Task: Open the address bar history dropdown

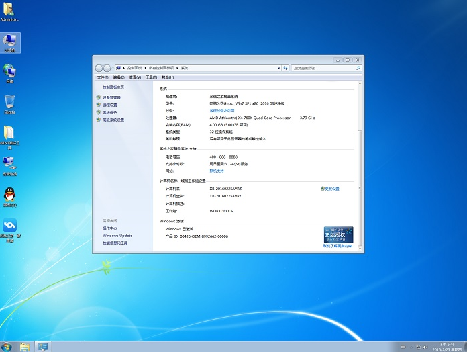Action: coord(278,68)
